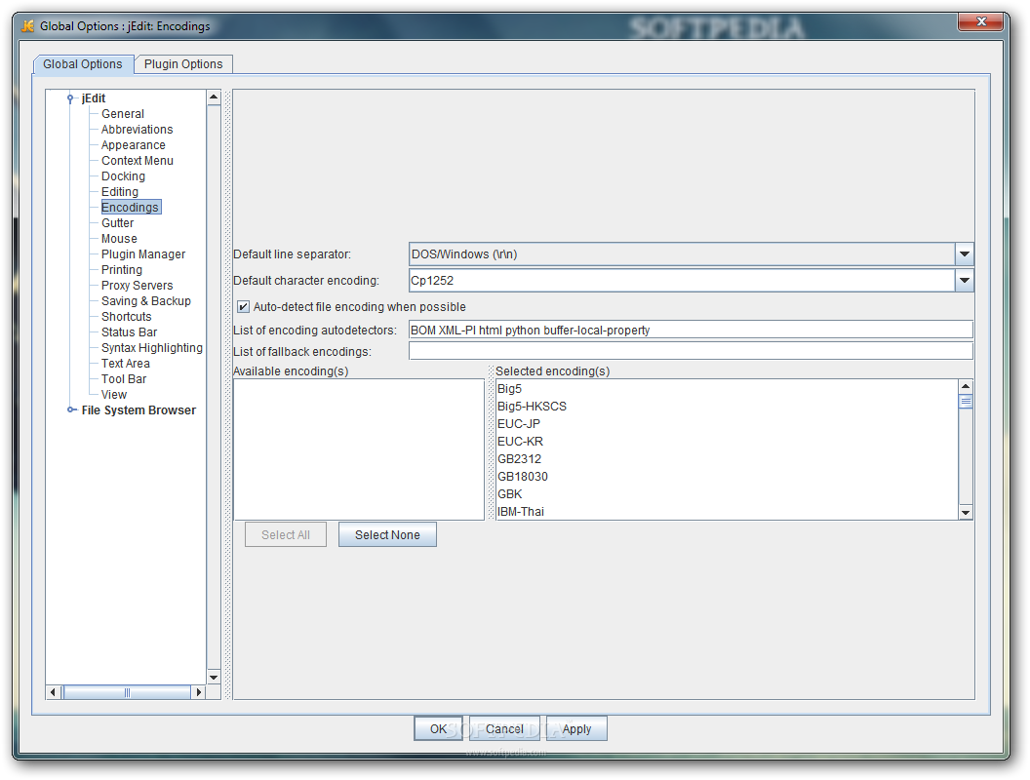Screen dimensions: 1030x780
Task: Click the encoding autodetectors list field
Action: coord(691,330)
